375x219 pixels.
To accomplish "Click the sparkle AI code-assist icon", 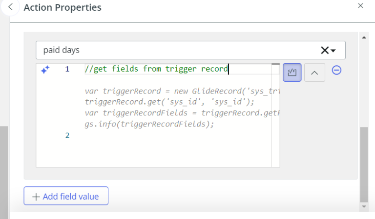I will point(45,70).
